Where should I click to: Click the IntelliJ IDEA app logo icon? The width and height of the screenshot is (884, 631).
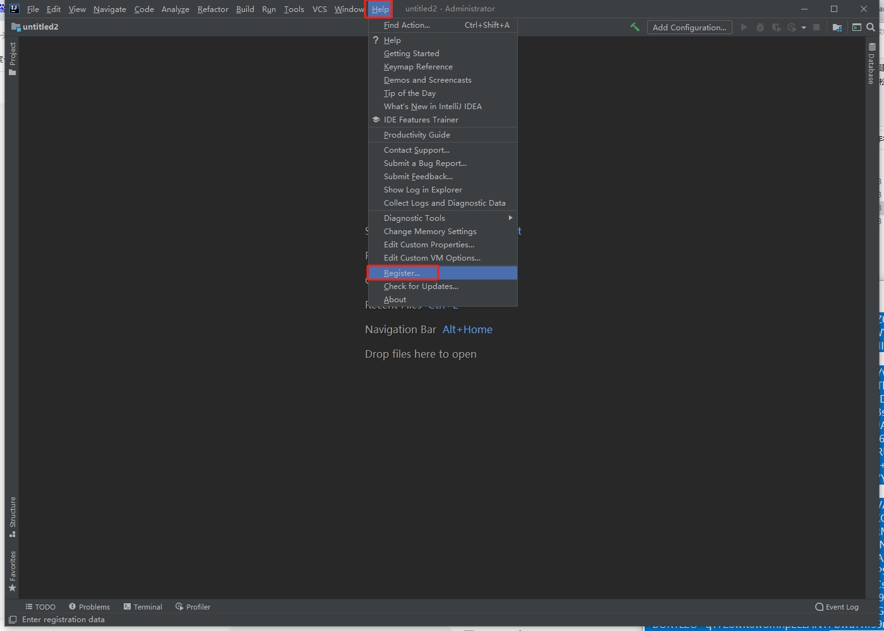[14, 9]
